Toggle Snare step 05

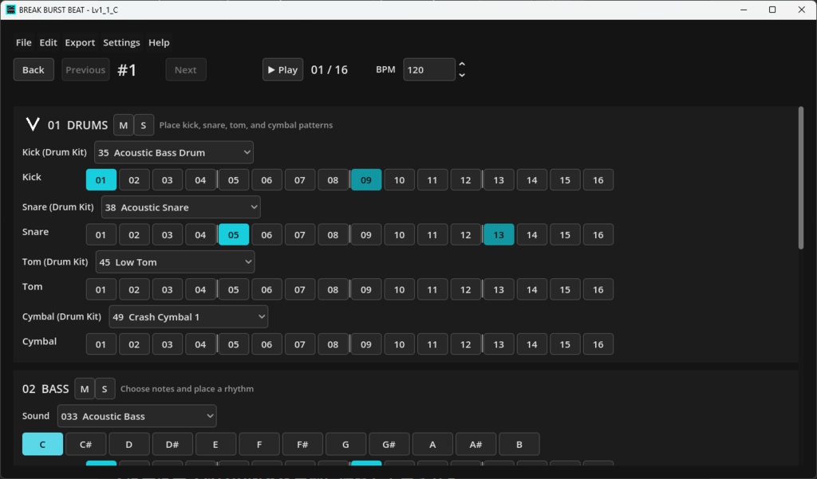point(234,235)
